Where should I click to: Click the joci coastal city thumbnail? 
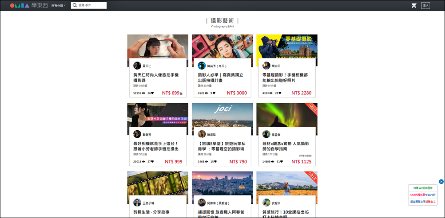(x=222, y=115)
